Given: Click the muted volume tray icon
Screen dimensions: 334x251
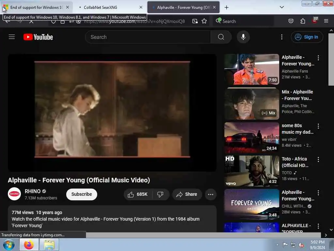Looking at the screenshot, I should tap(301, 245).
